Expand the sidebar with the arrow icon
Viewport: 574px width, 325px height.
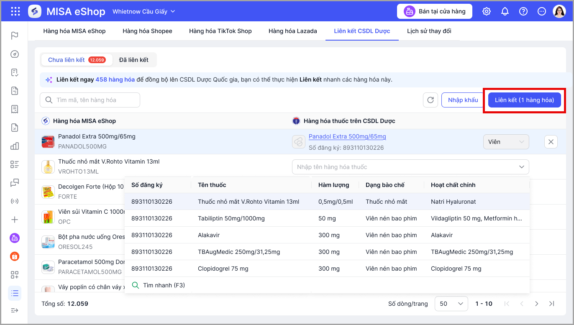[x=15, y=310]
